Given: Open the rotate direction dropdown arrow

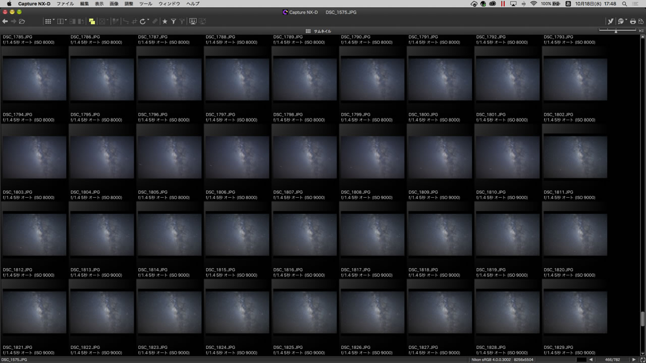Looking at the screenshot, I should tap(148, 20).
